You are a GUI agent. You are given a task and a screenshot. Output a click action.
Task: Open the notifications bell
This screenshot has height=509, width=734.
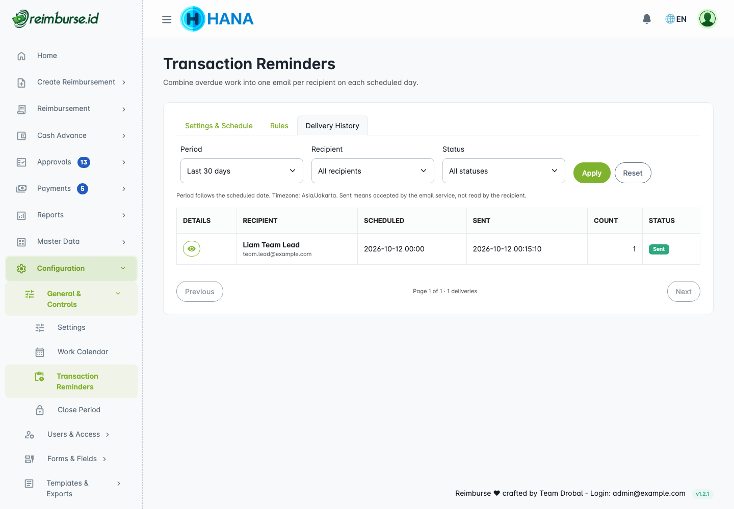(x=647, y=19)
